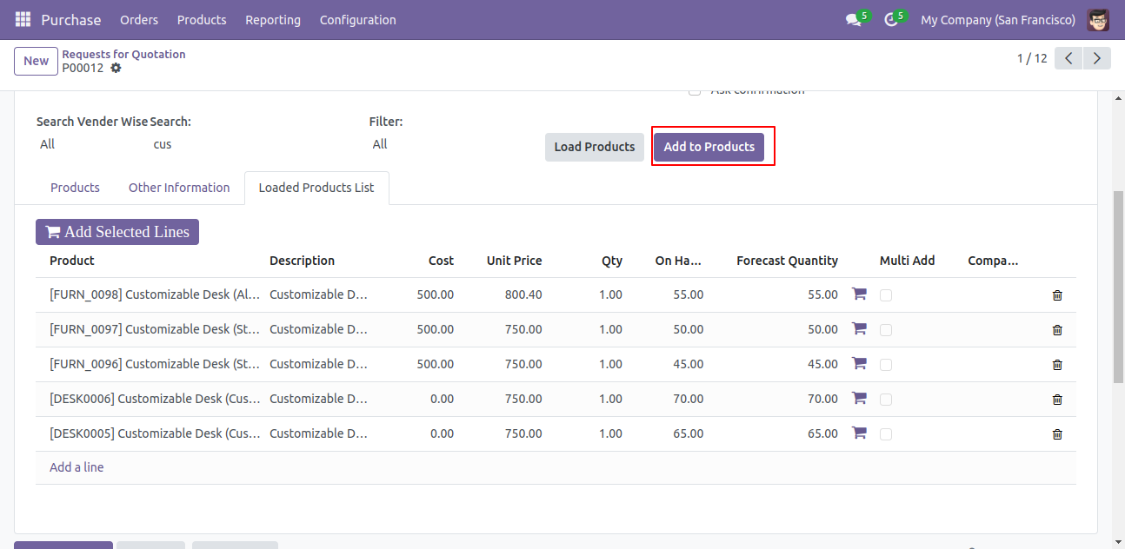Click cart icon for FURN_0096 row
The height and width of the screenshot is (549, 1125).
(859, 363)
